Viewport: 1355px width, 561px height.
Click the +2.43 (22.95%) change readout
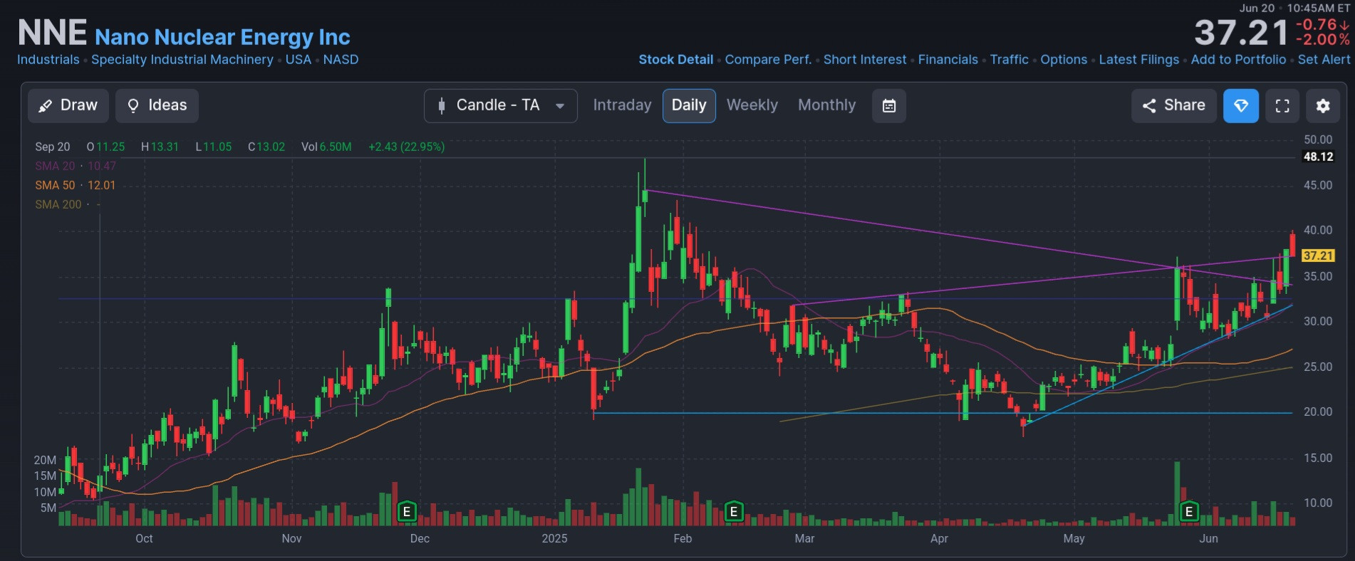(x=406, y=147)
